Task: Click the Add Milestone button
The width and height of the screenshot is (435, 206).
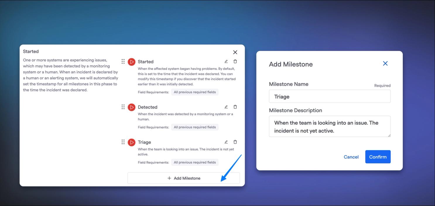Action: click(x=184, y=178)
